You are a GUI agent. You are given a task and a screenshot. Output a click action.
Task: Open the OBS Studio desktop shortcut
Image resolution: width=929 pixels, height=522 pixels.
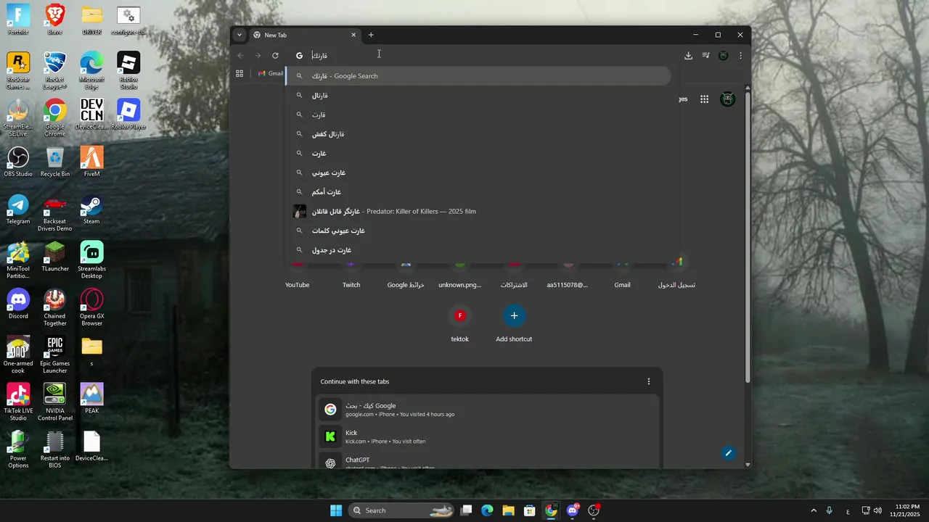click(x=18, y=162)
